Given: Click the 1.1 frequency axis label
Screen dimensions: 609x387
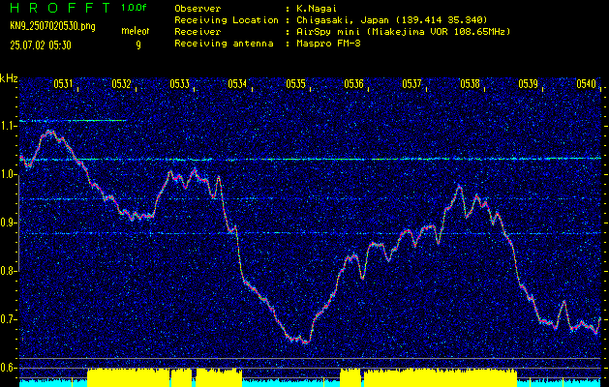Looking at the screenshot, I should [8, 126].
